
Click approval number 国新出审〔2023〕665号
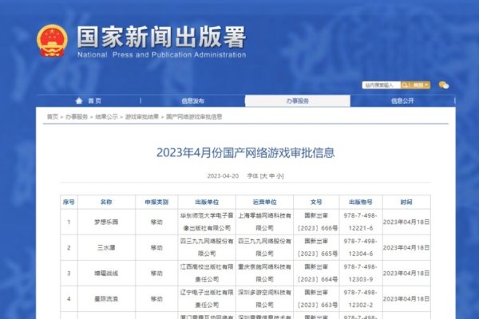point(316,247)
